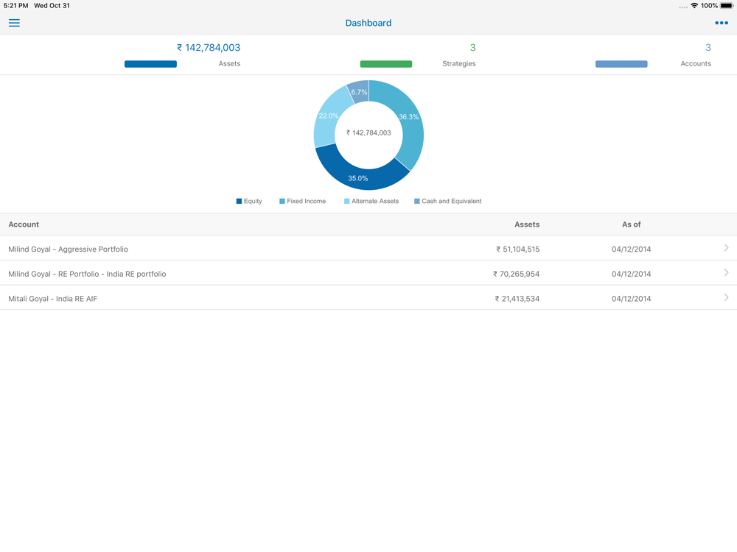Tap the battery status icon
Screen dimensions: 737x552
pyautogui.click(x=727, y=6)
